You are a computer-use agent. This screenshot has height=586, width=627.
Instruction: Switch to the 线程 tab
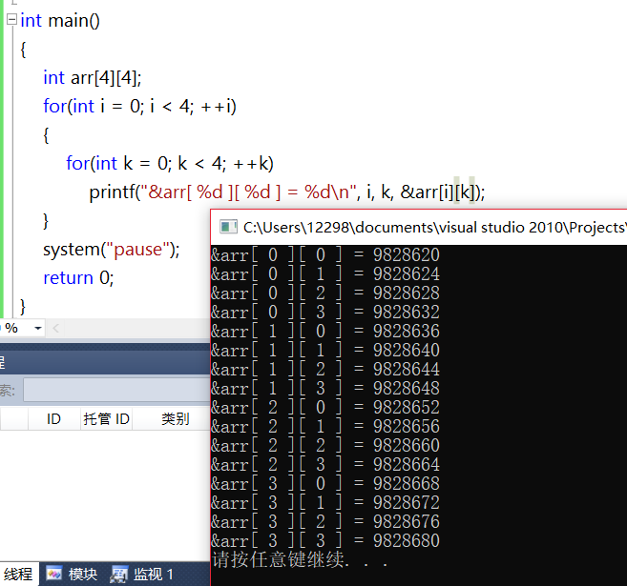(18, 574)
